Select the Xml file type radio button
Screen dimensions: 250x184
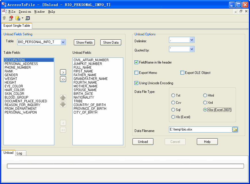(x=205, y=102)
